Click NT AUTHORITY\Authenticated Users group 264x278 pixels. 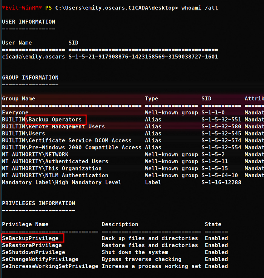(55, 161)
